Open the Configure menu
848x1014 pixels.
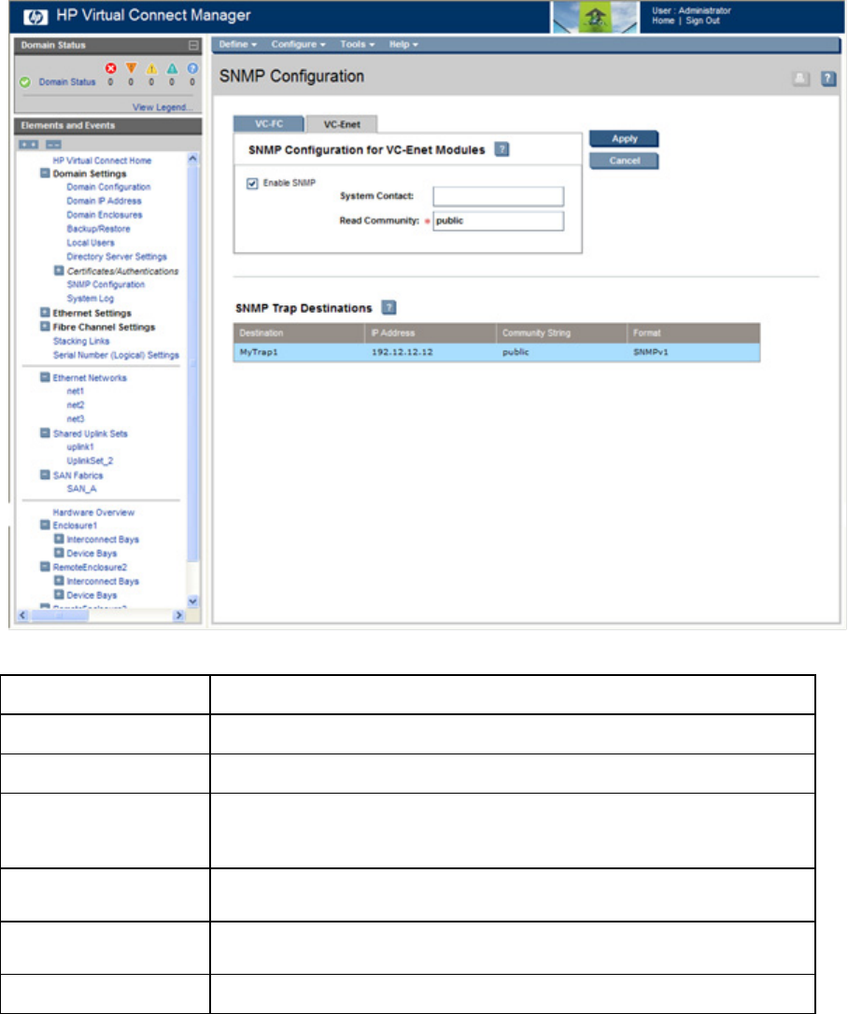click(298, 45)
